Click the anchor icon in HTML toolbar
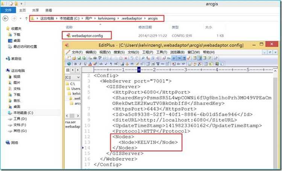 point(127,64)
